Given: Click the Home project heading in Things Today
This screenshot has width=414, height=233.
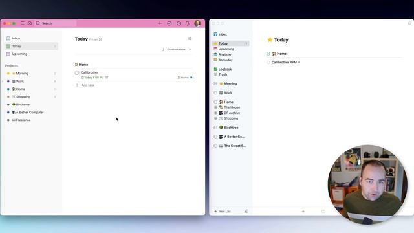Looking at the screenshot, I should 281,54.
